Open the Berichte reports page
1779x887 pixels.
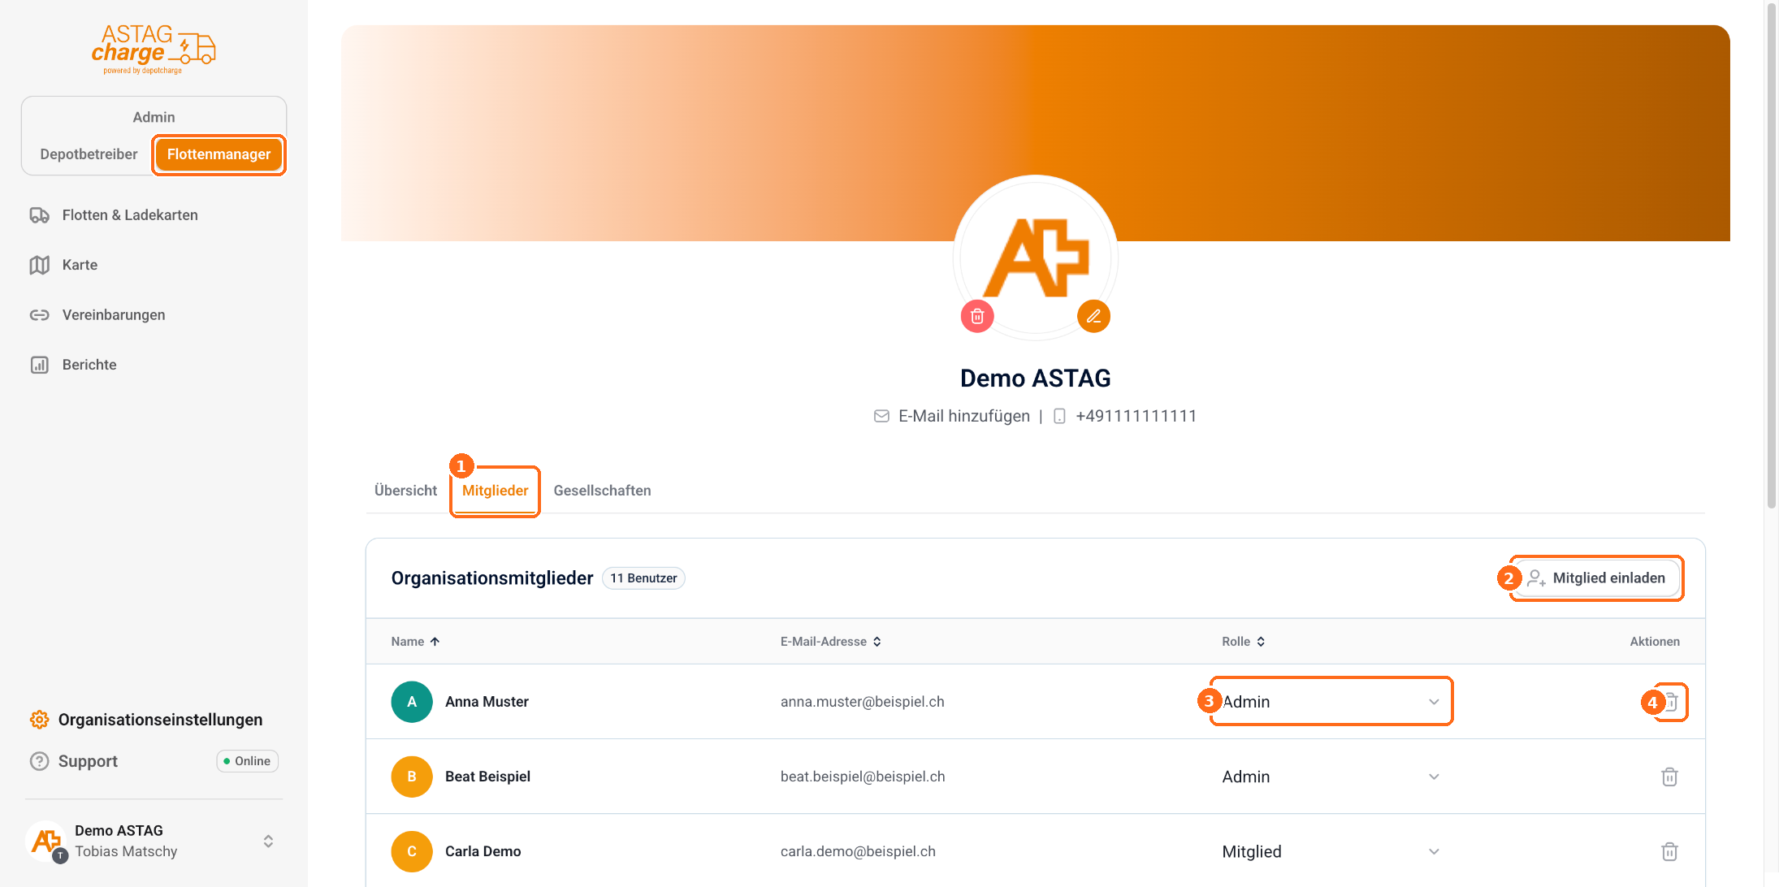click(x=73, y=365)
